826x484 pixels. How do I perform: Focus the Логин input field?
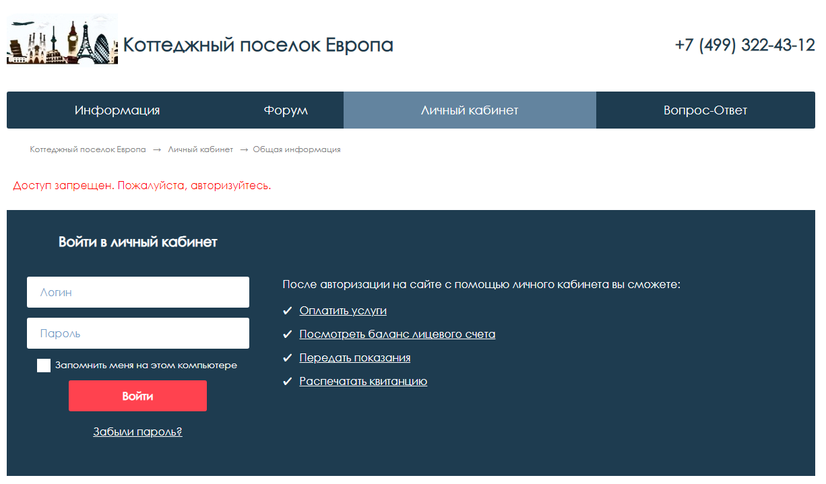[138, 292]
